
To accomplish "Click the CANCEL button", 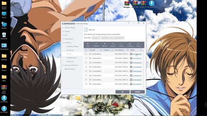I will (137, 92).
